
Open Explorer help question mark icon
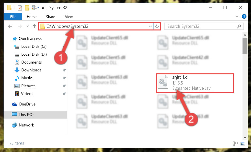[244, 16]
